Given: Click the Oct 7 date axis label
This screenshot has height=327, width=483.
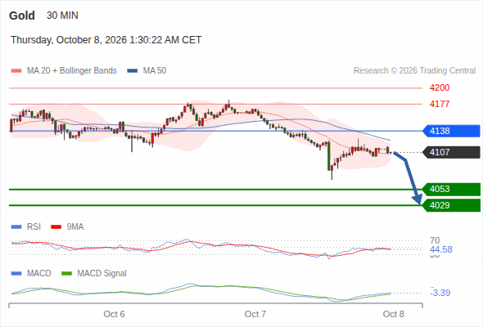Looking at the screenshot, I should [x=255, y=314].
